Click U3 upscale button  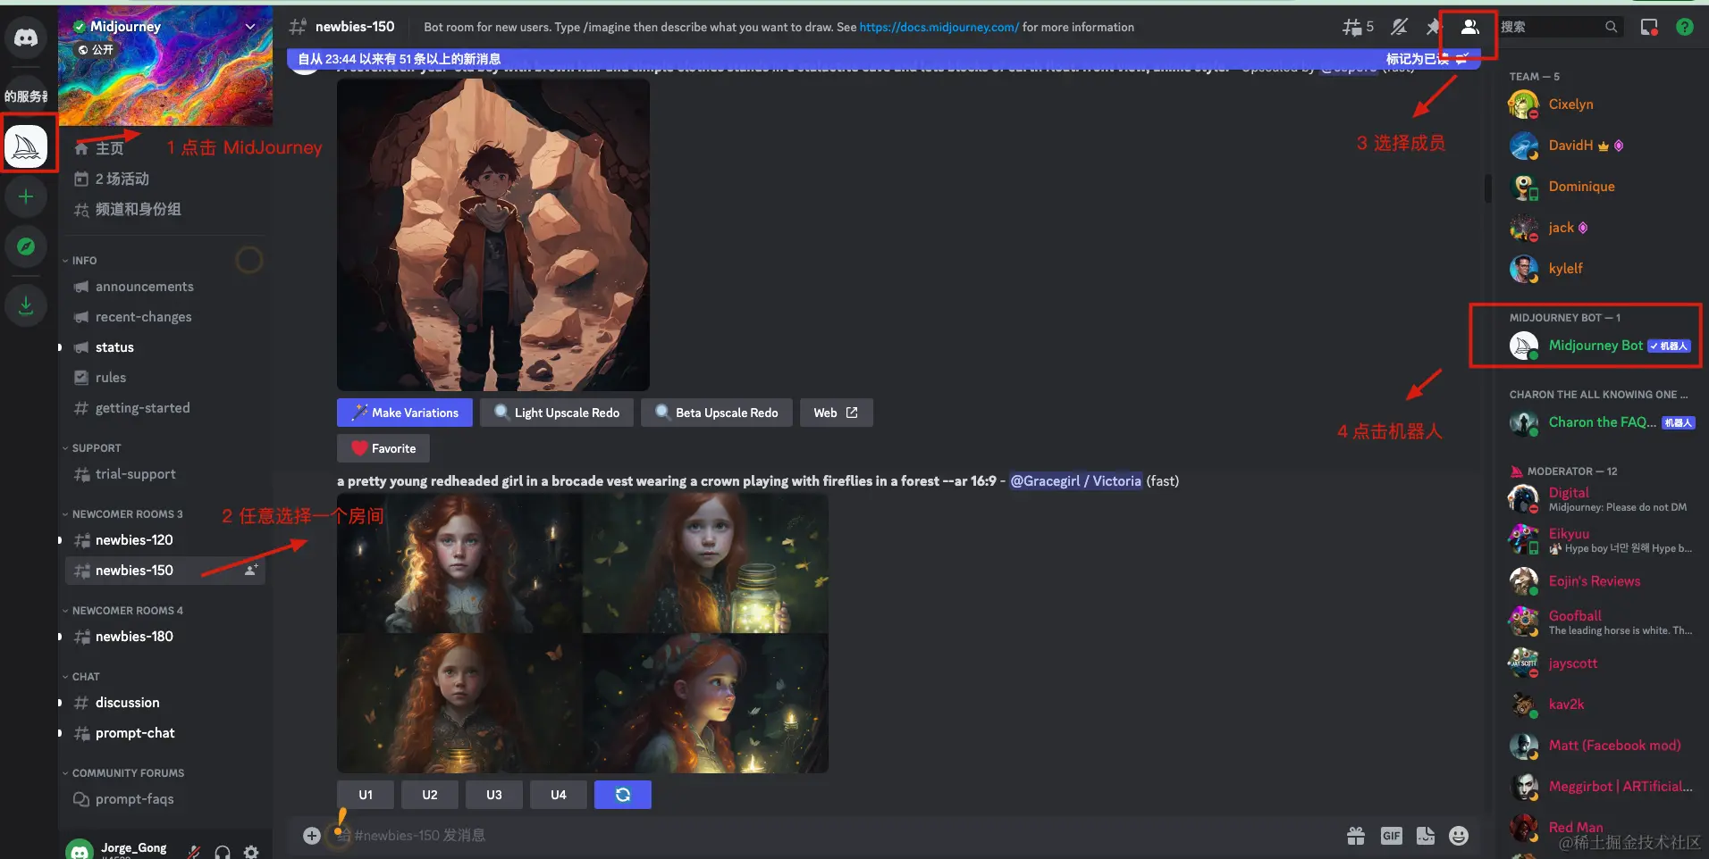(494, 795)
